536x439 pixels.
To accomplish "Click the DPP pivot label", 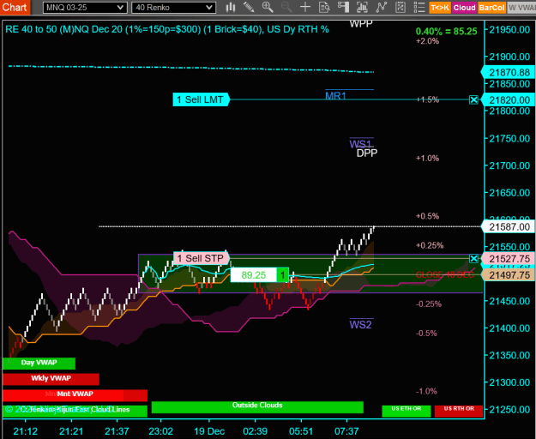I will click(367, 153).
